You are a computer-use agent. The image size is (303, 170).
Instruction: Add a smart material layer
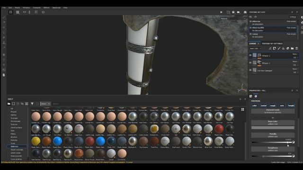coord(288,48)
